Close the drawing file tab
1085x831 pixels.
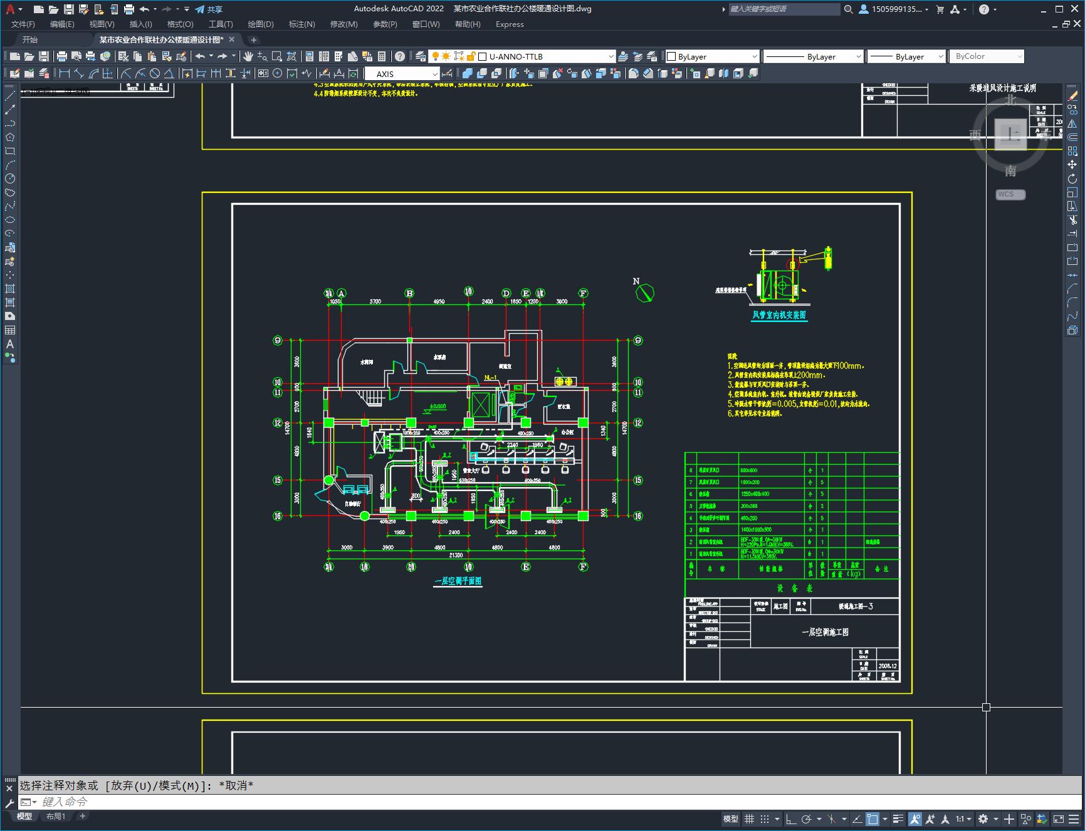tap(232, 39)
